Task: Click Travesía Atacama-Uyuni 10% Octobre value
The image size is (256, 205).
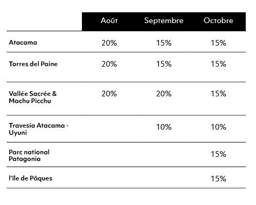Action: [218, 127]
